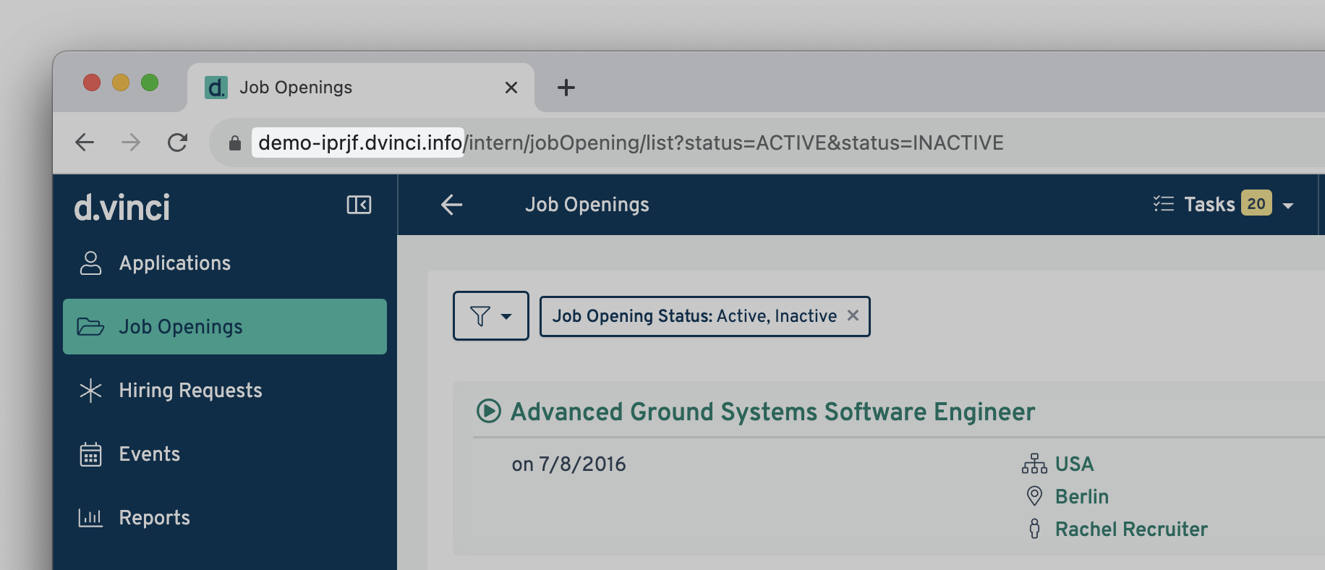
Task: Collapse the d.vinci sidebar panel
Action: 359,205
